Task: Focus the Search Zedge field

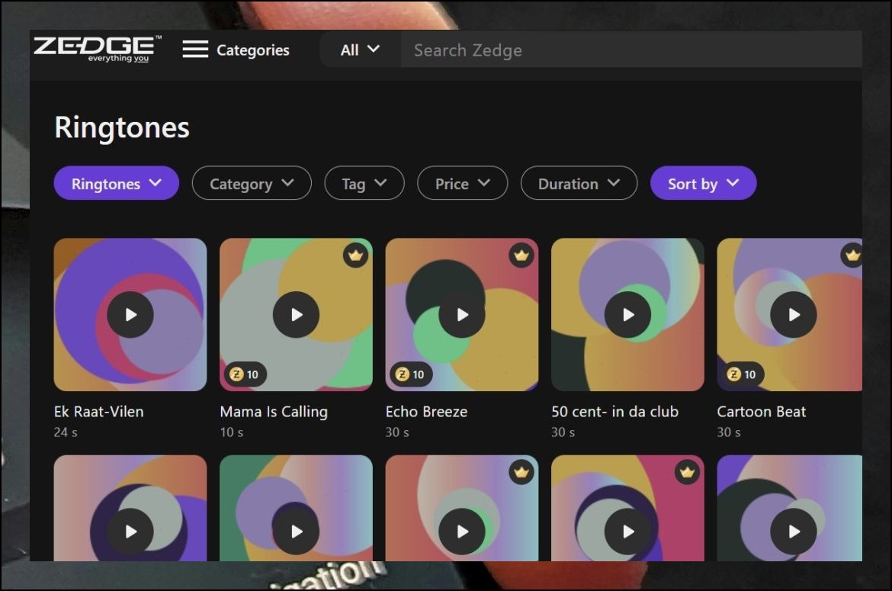Action: [631, 50]
